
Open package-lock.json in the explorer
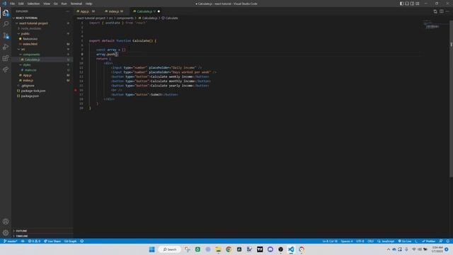coord(33,91)
